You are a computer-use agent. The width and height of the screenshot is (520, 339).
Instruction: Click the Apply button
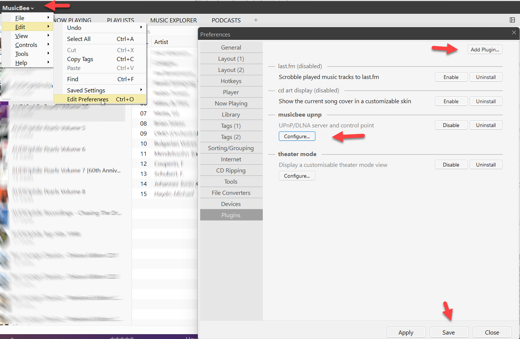[406, 332]
